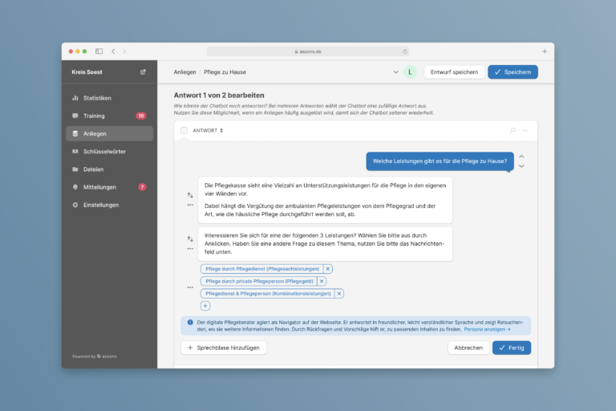Viewport: 616px width, 411px height.
Task: Go back with the browser back arrow
Action: point(113,51)
